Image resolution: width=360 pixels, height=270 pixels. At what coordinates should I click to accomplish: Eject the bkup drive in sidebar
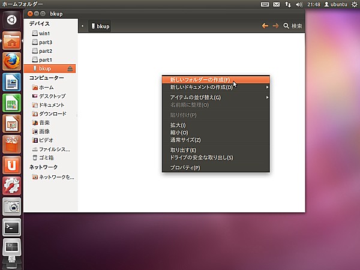[x=70, y=68]
